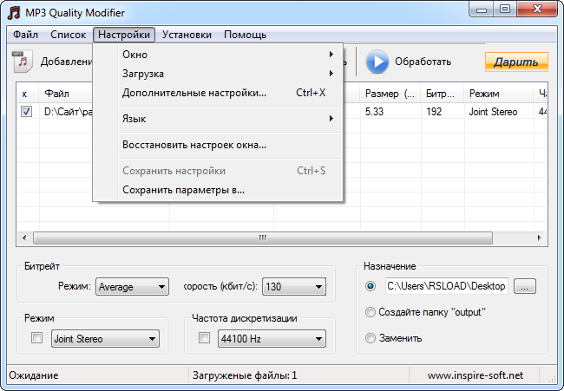The height and width of the screenshot is (391, 564).
Task: Click the Add MP3 file icon
Action: pos(23,62)
